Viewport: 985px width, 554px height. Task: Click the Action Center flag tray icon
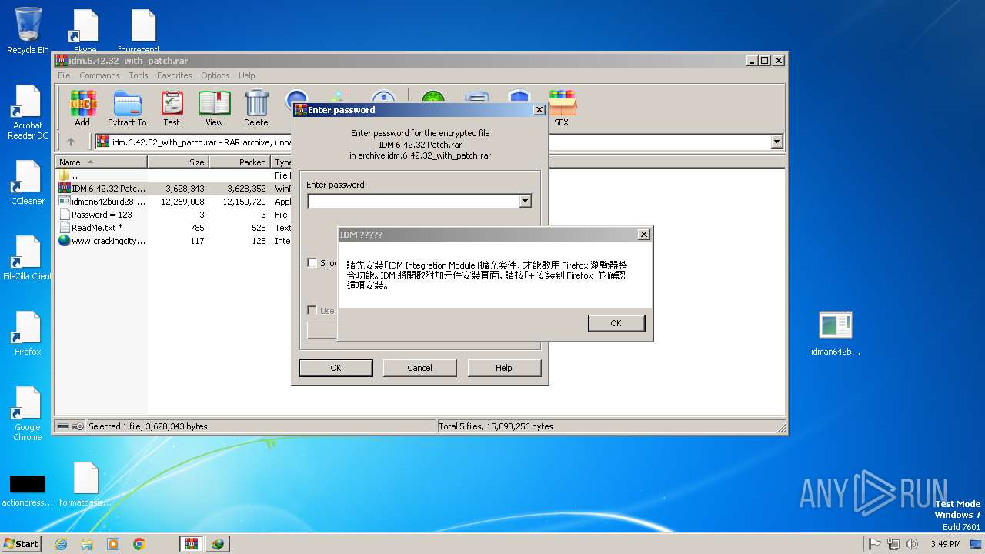point(875,544)
